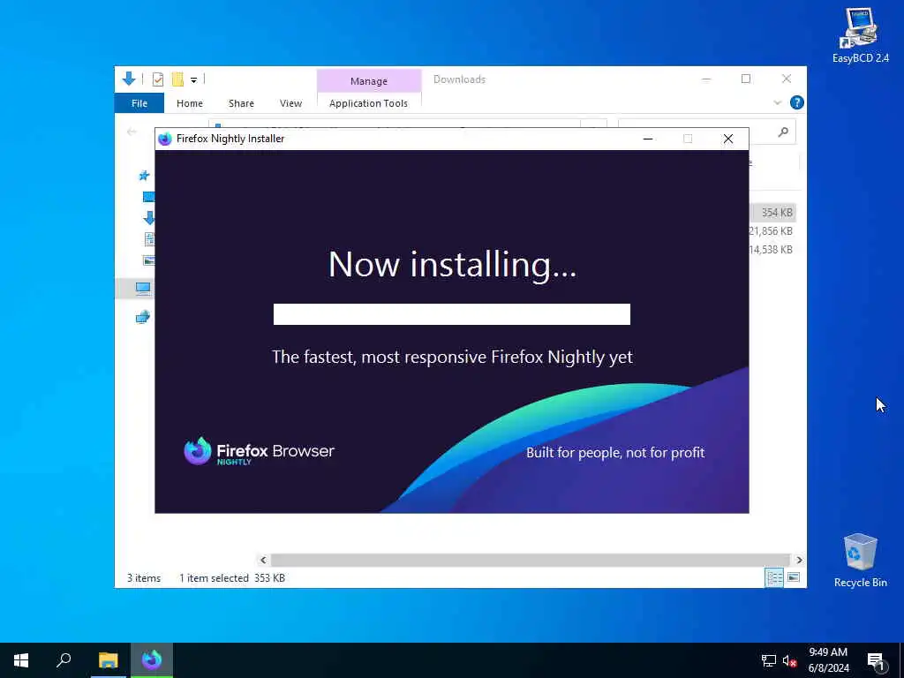
Task: Open the taskbar search magnifier
Action: tap(64, 660)
